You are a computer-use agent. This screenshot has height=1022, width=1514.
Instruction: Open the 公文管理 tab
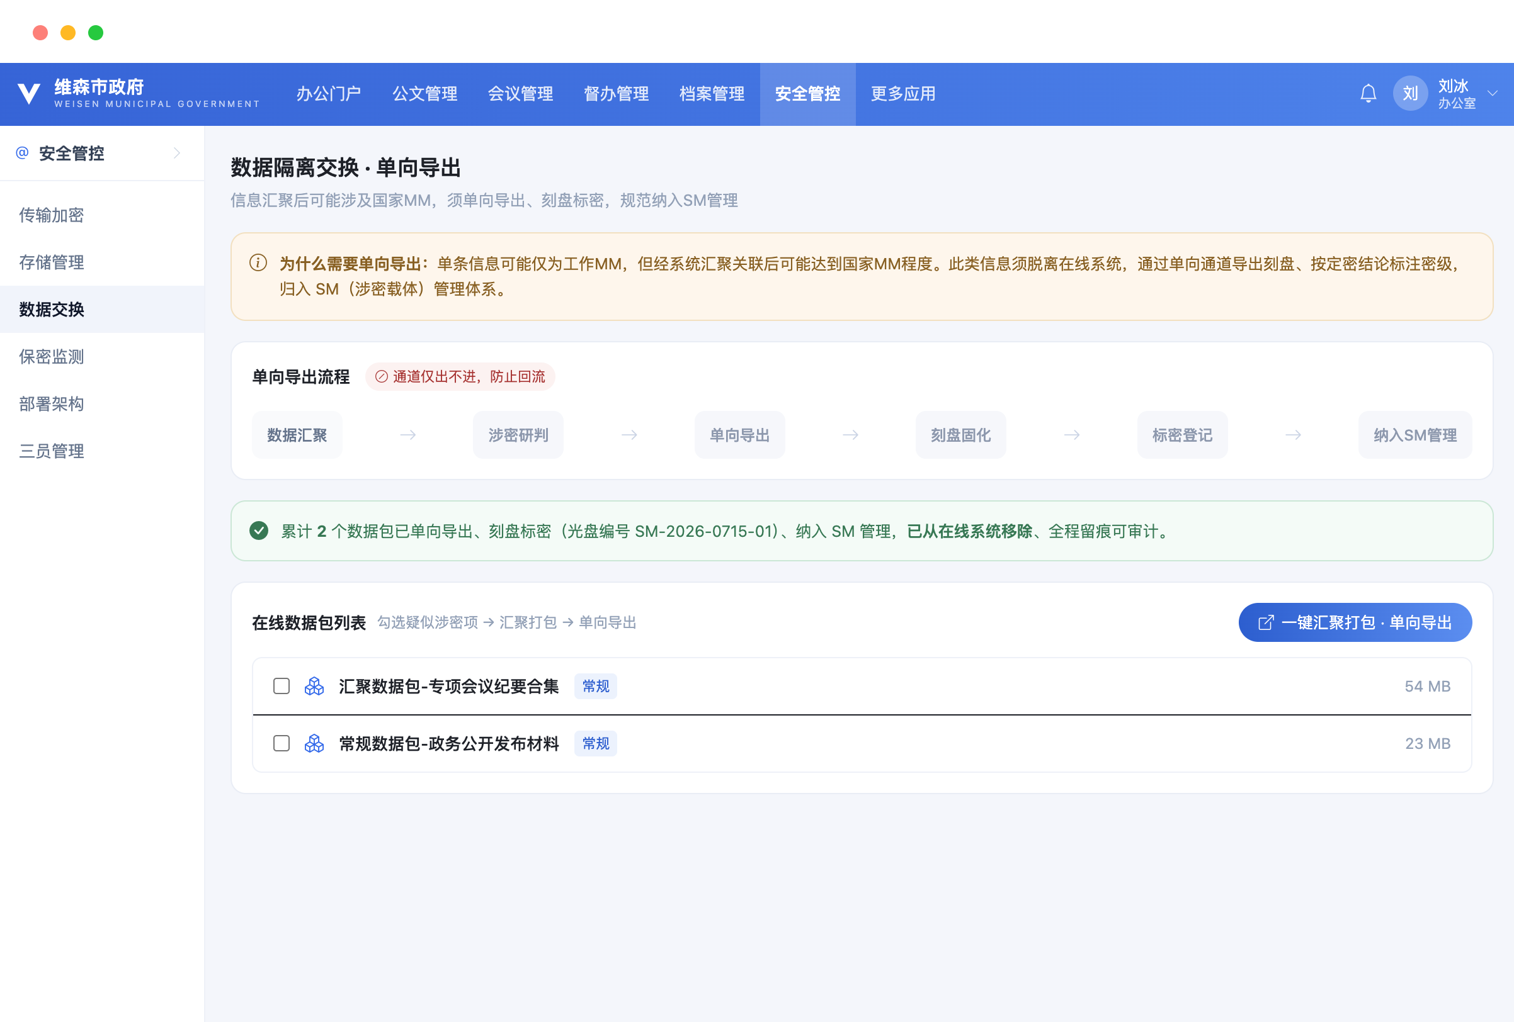(x=424, y=94)
